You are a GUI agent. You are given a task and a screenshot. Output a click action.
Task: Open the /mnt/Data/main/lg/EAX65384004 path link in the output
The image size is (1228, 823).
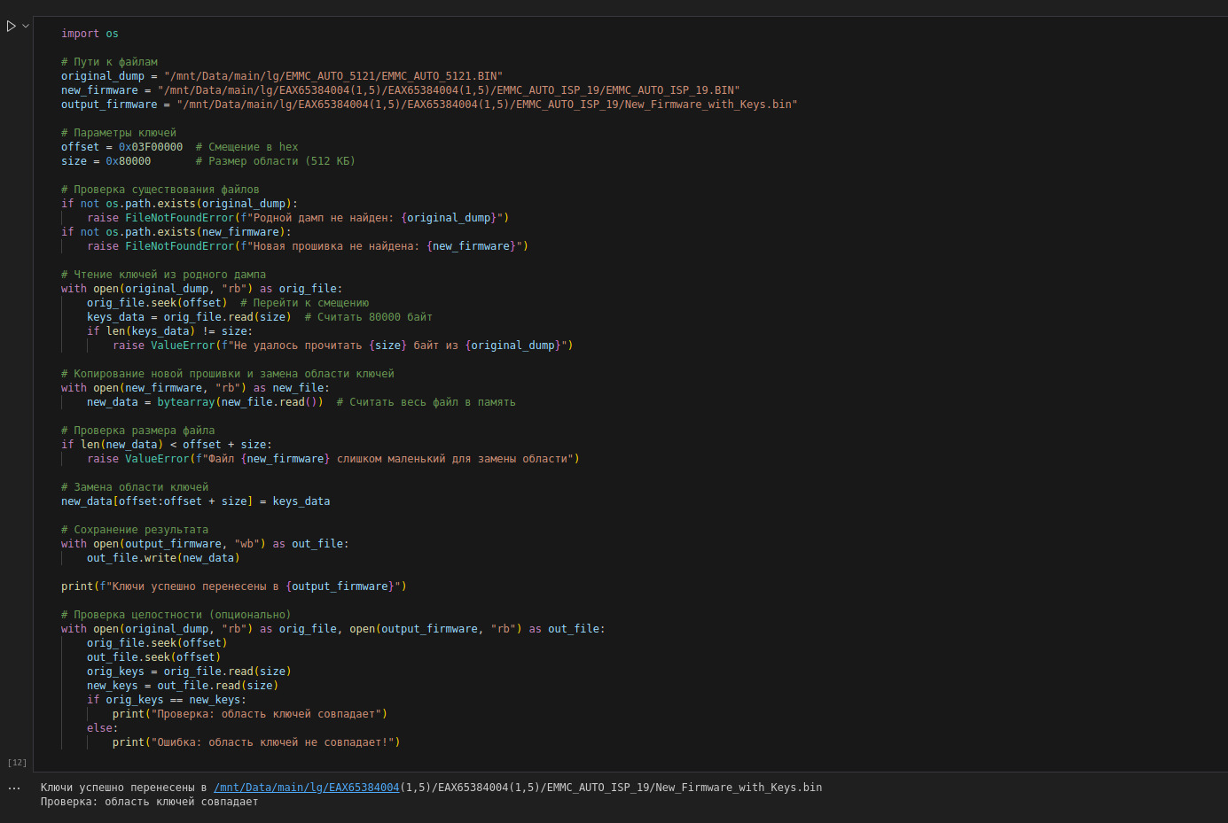tap(306, 788)
